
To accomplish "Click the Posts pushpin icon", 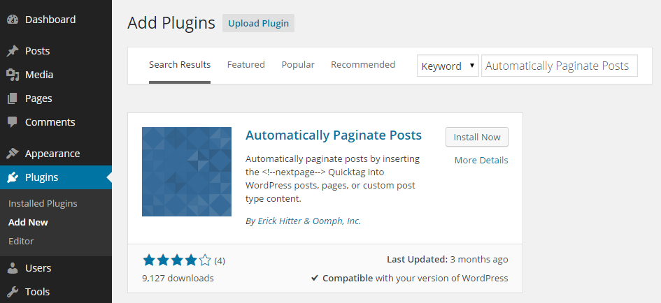I will tap(13, 51).
